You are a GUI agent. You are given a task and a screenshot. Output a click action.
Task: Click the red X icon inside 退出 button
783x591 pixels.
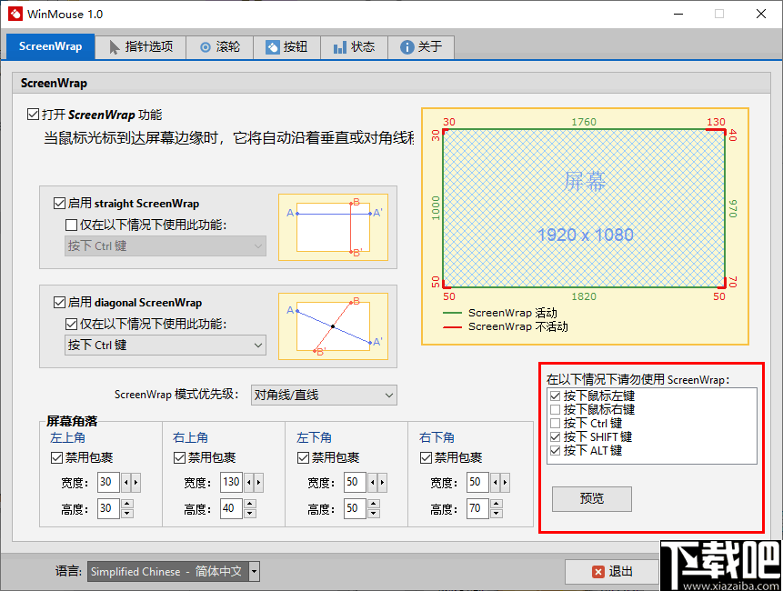pyautogui.click(x=599, y=572)
